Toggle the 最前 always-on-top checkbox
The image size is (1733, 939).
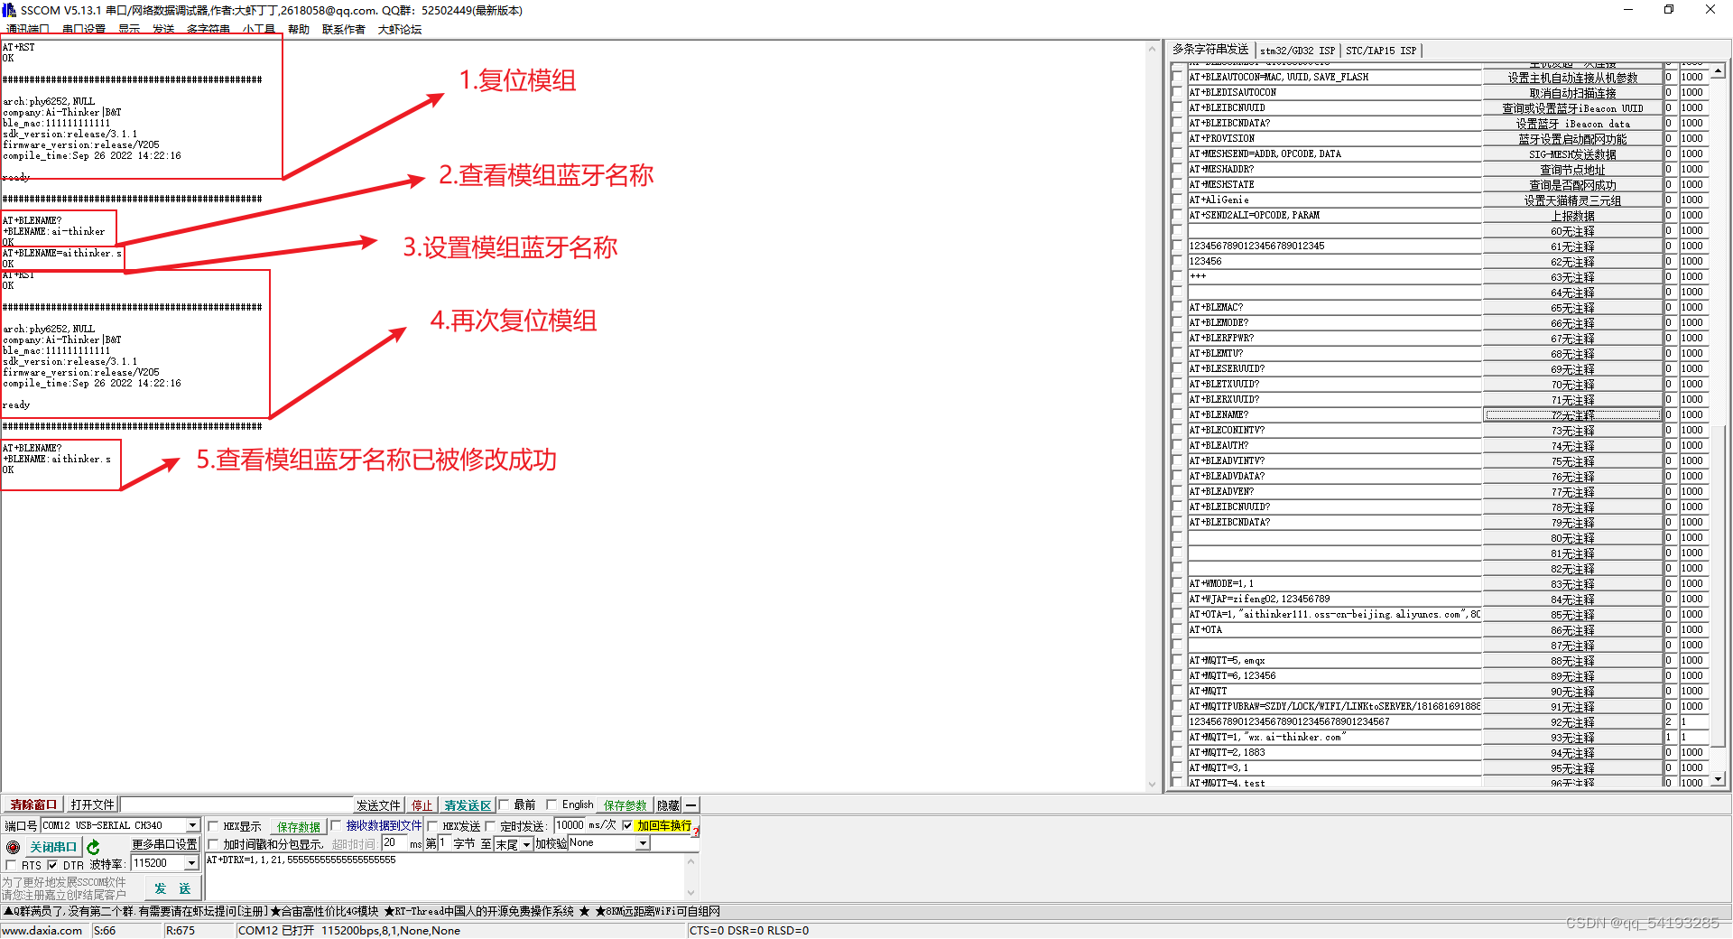tap(504, 804)
